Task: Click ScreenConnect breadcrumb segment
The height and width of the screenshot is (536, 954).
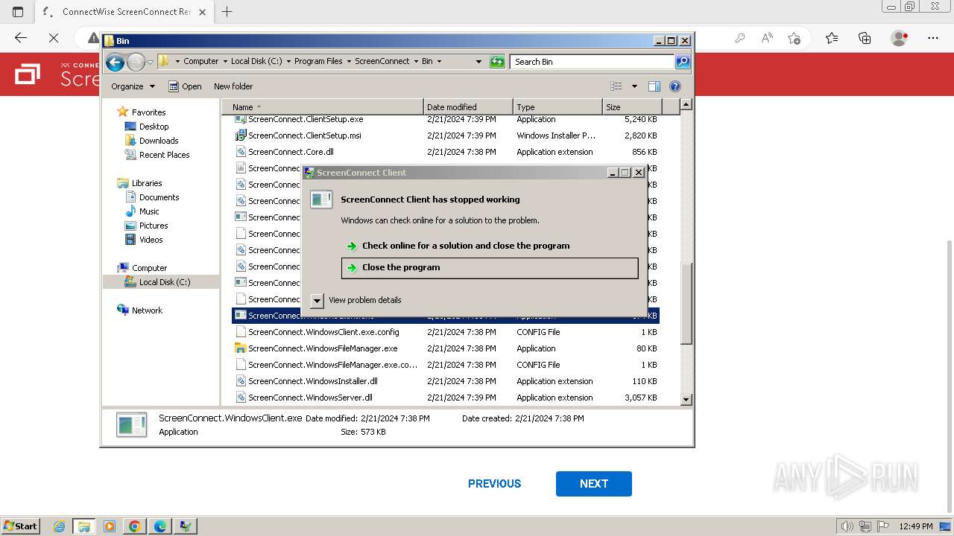Action: pos(382,61)
